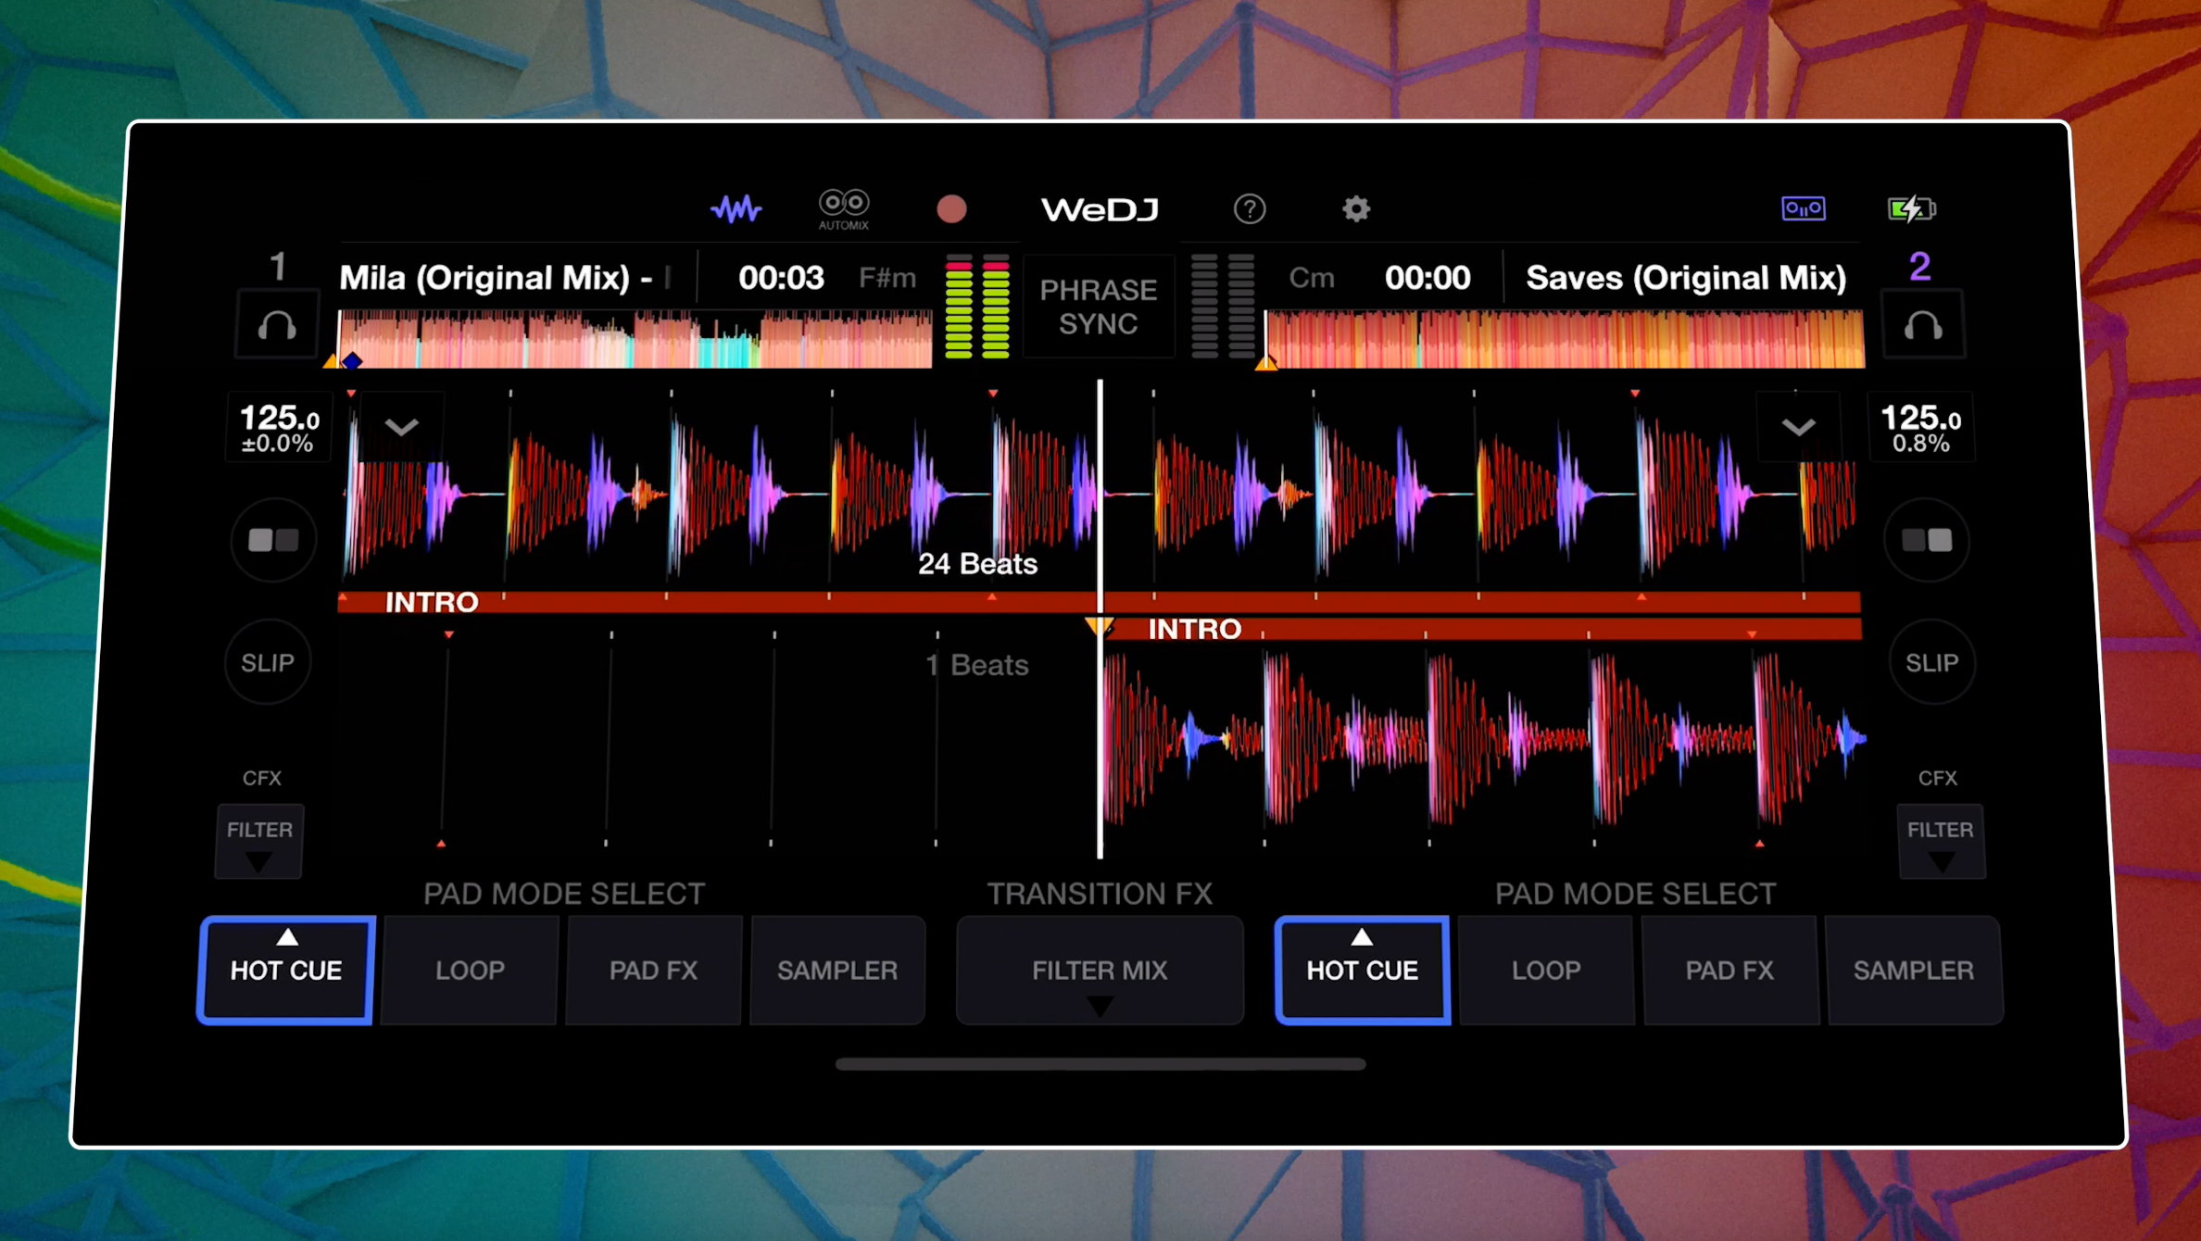Start recording with the red record button
2201x1241 pixels.
coord(951,209)
